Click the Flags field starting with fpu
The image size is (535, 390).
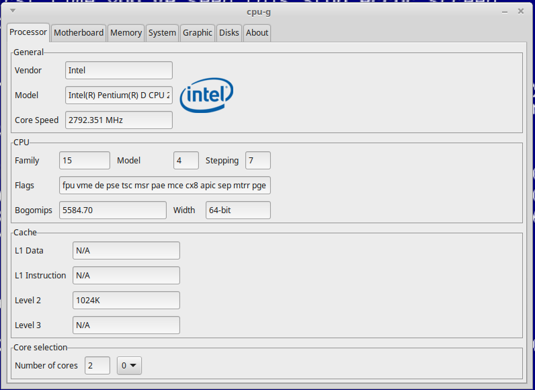pyautogui.click(x=165, y=186)
